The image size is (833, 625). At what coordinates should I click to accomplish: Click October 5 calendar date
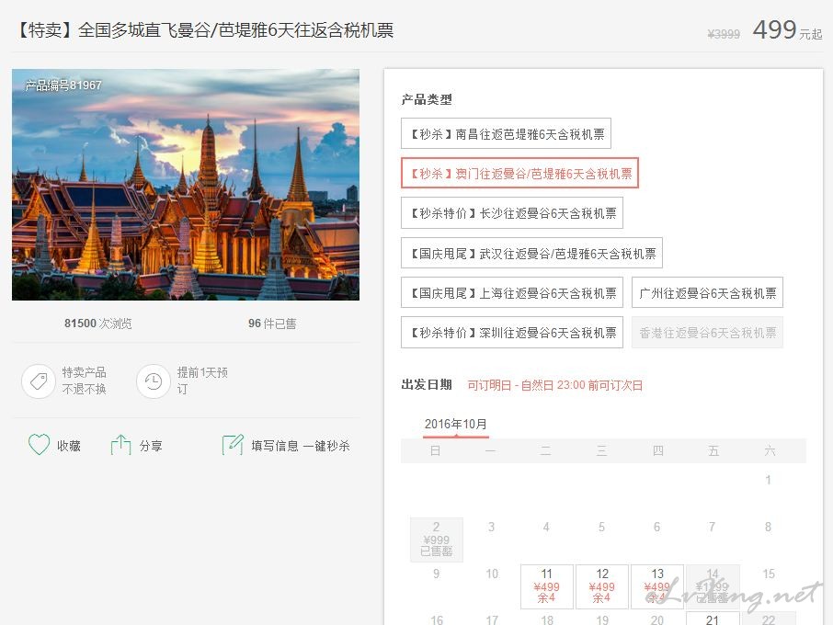point(601,527)
